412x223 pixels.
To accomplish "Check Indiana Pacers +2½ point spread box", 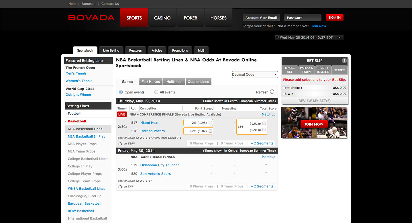I will pos(210,131).
